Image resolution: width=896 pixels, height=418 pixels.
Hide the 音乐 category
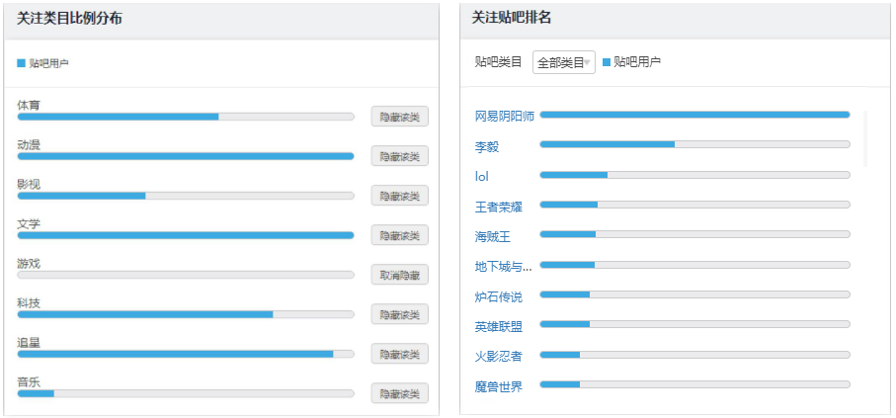(399, 393)
